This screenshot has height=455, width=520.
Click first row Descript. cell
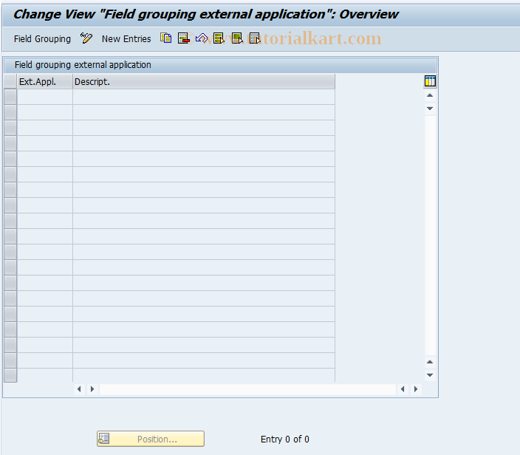[x=204, y=97]
